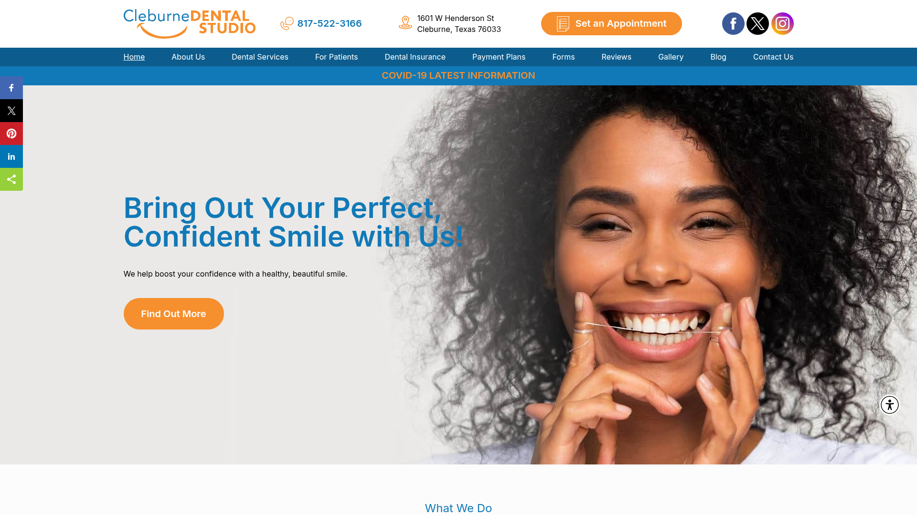Click the Find Out More button

pyautogui.click(x=174, y=314)
